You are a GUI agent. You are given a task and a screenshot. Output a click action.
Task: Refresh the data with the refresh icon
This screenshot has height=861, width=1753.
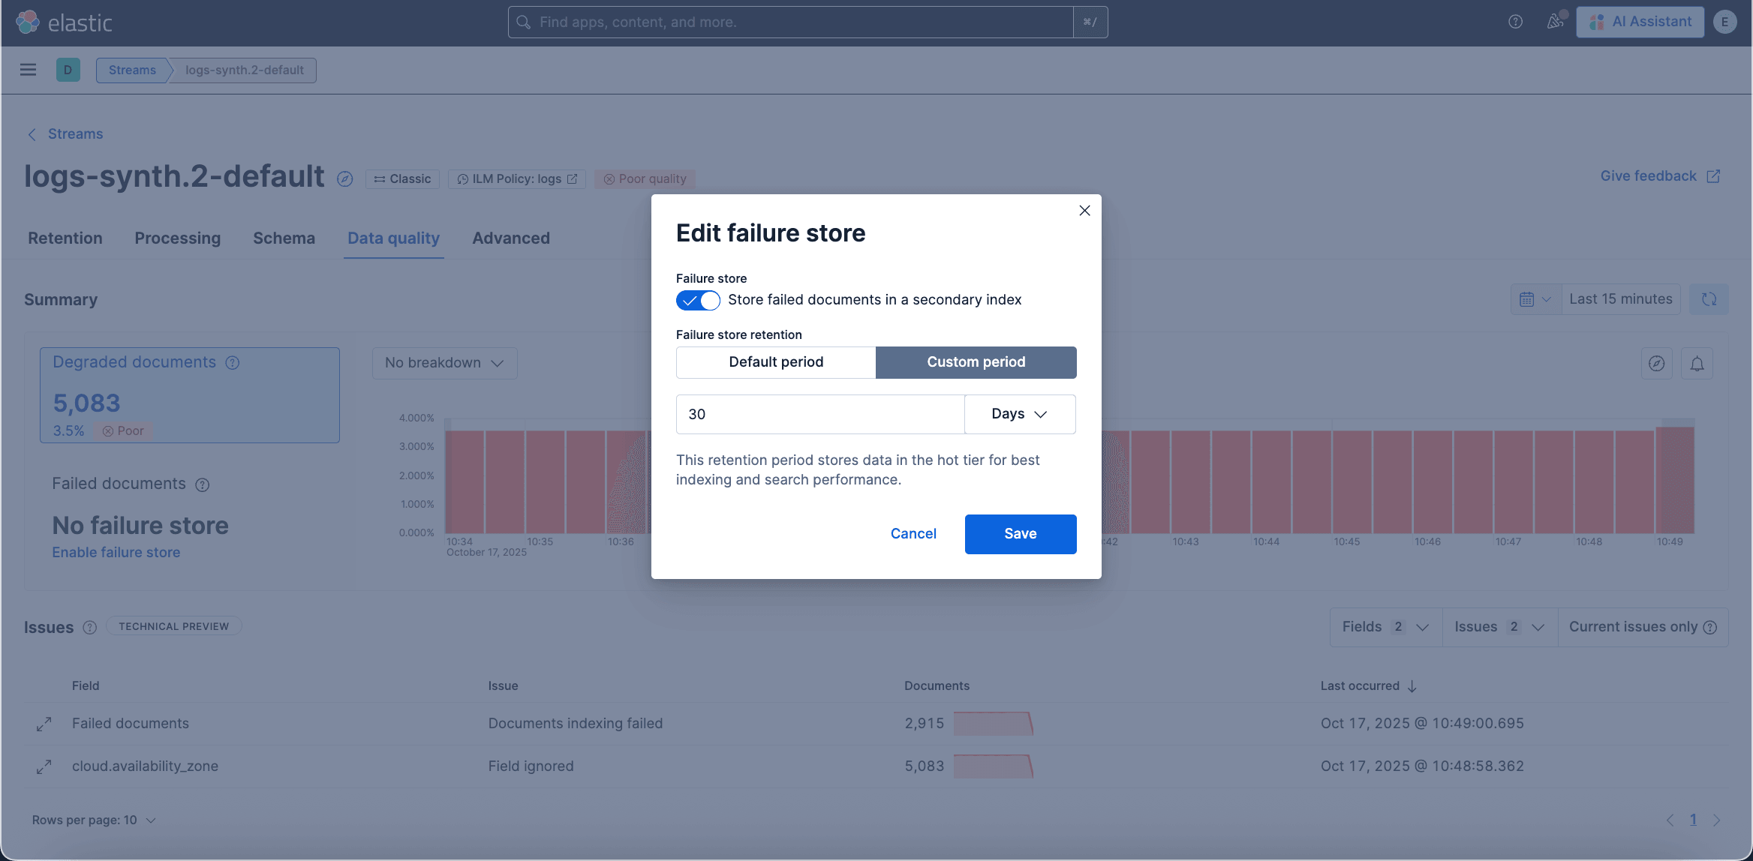(1709, 298)
